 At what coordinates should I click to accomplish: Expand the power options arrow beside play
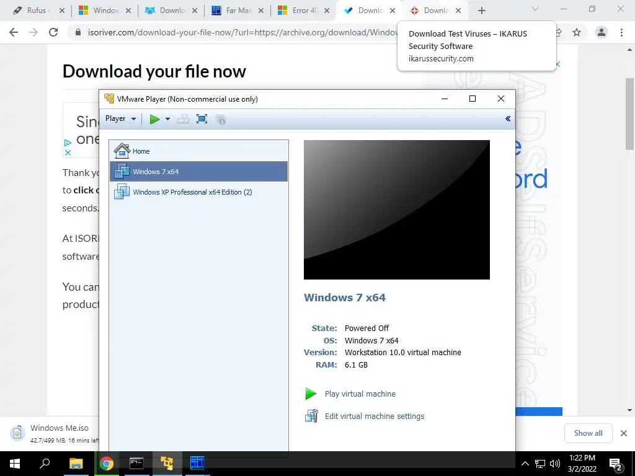click(x=167, y=119)
